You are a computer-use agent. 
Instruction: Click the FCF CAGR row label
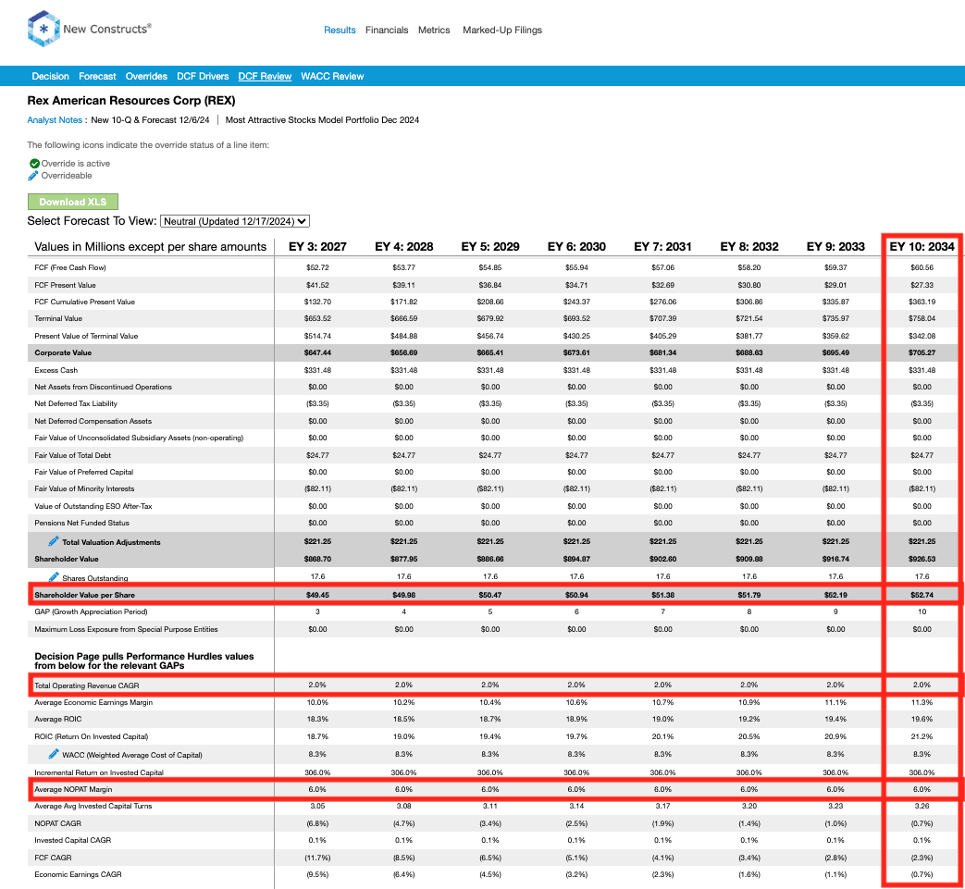pyautogui.click(x=53, y=858)
